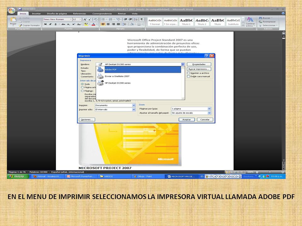
Task: Align text left in Párrafo group
Action: coord(103,24)
